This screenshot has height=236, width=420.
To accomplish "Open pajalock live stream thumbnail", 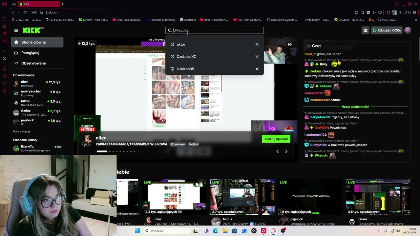I will (310, 197).
